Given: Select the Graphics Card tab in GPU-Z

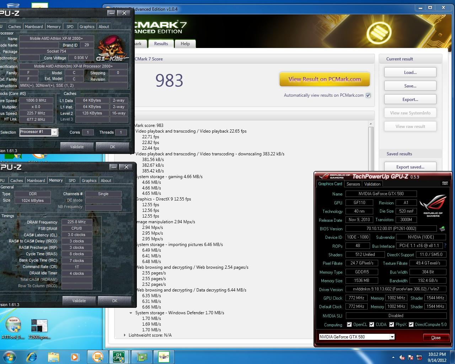Looking at the screenshot, I should tap(330, 184).
